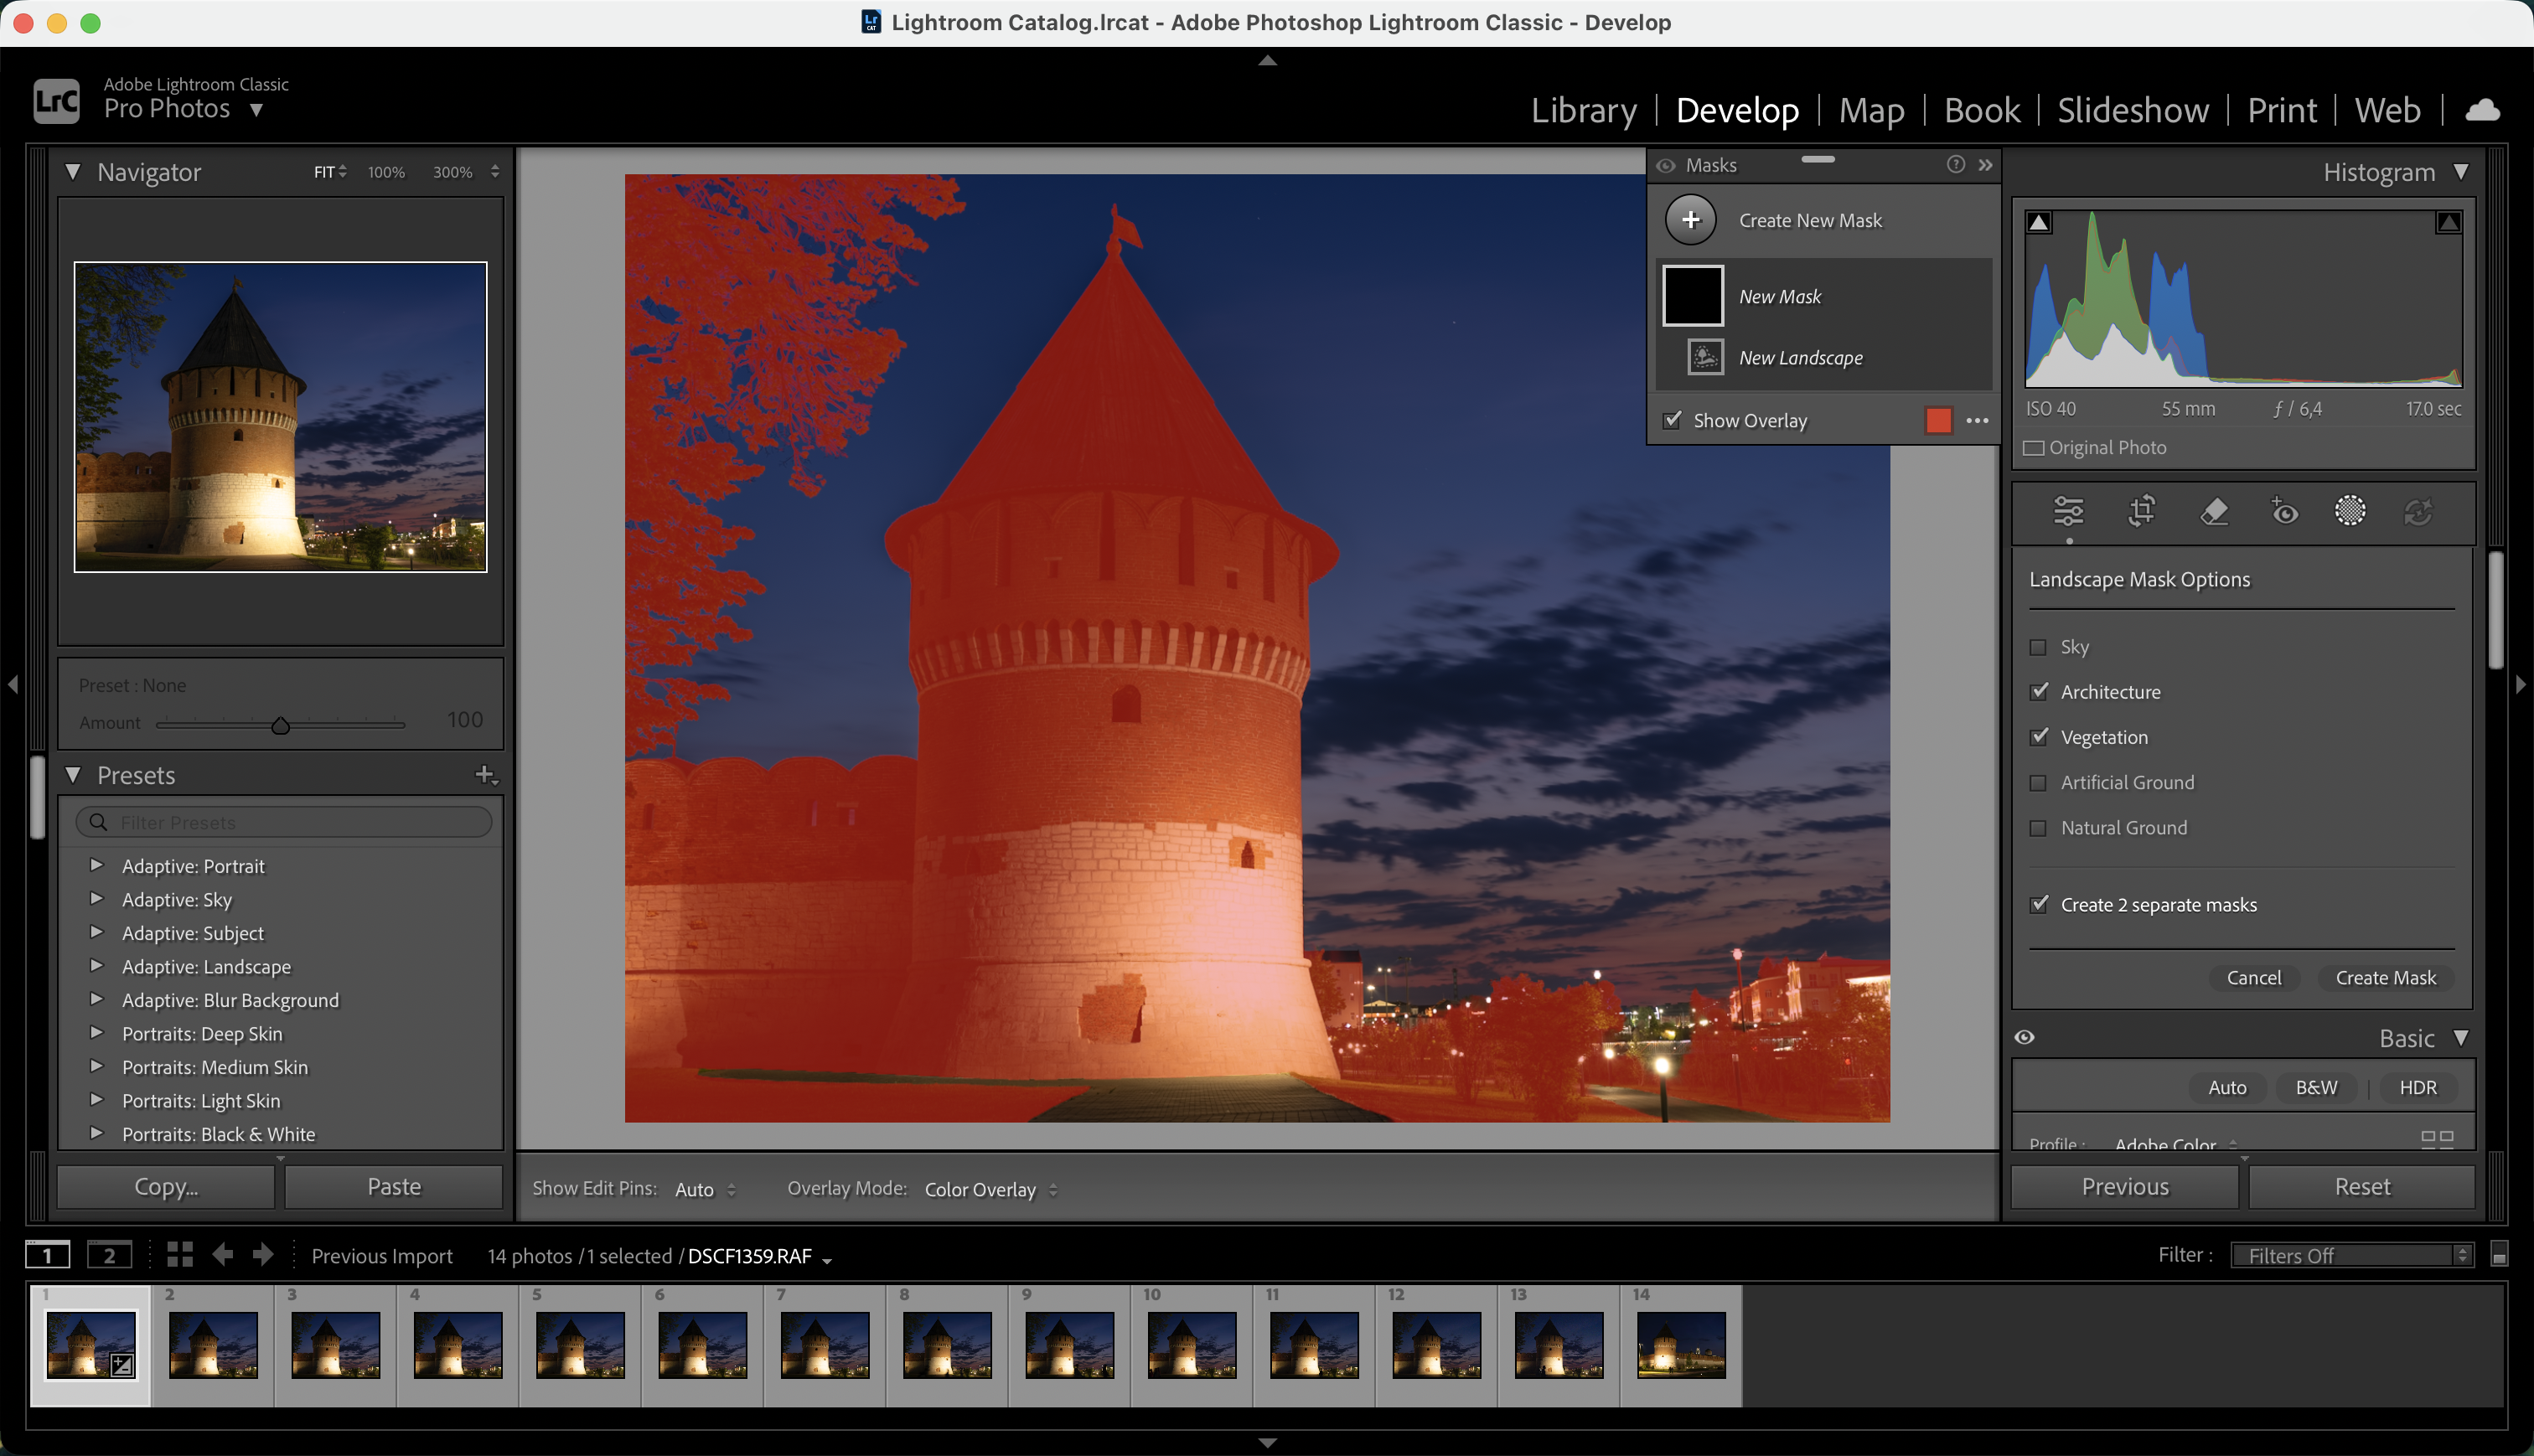Click the Create New Mask plus button

[1690, 220]
